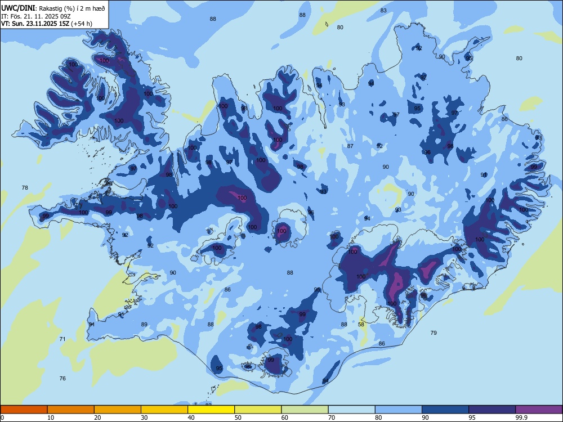Choose the 30–40 golden legend swatch
563x422 pixels.
click(164, 410)
